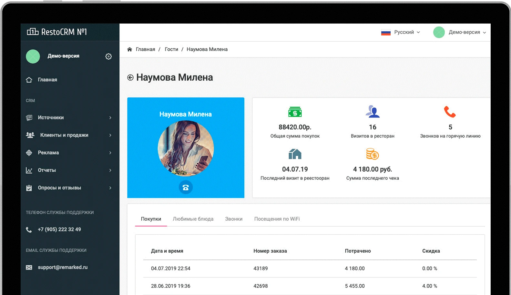
Task: Click the home icon in breadcrumb
Action: click(129, 49)
